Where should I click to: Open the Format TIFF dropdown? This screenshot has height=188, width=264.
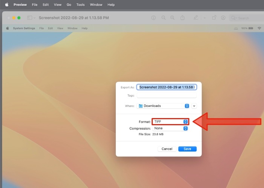tap(170, 121)
